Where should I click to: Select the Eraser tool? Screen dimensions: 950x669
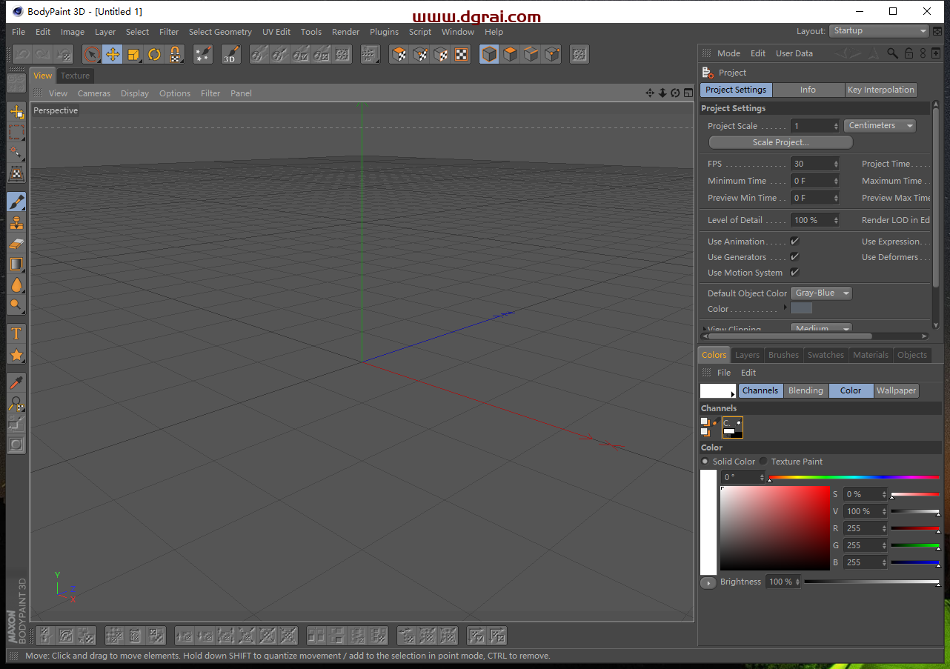[x=16, y=243]
